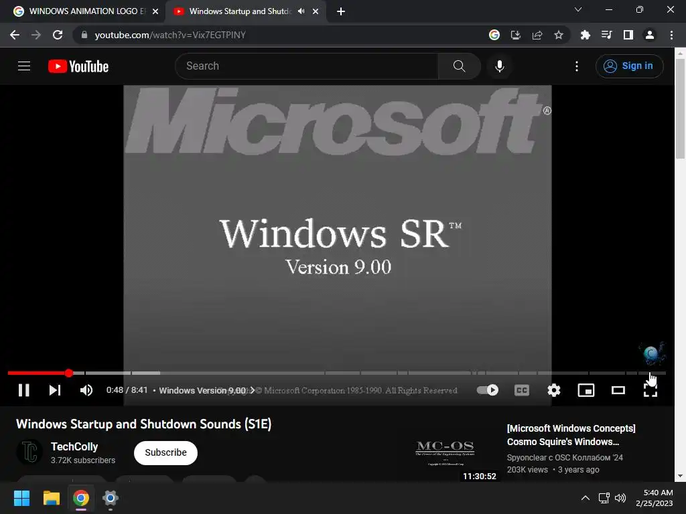Pause the video with the pause button
Image resolution: width=686 pixels, height=514 pixels.
(x=24, y=390)
